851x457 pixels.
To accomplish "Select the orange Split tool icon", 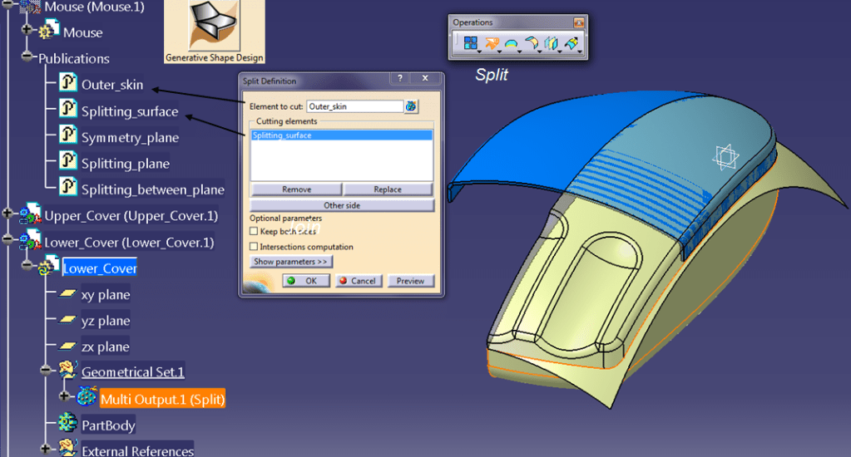I will (x=491, y=43).
